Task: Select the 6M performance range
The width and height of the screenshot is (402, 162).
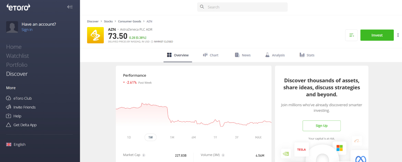Action: coord(194,137)
